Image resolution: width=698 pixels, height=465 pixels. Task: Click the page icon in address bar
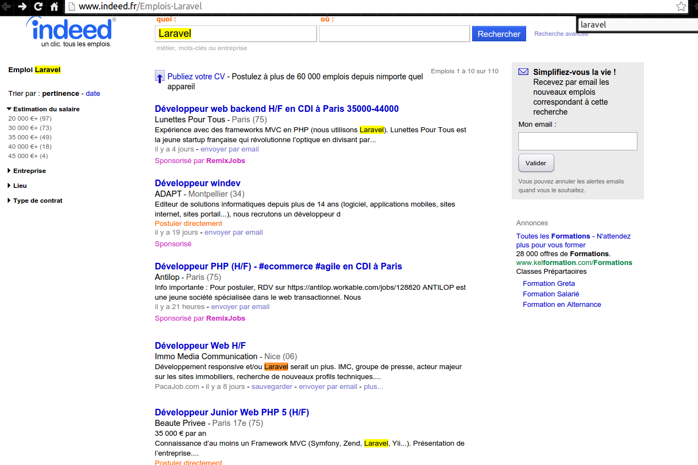(x=72, y=7)
